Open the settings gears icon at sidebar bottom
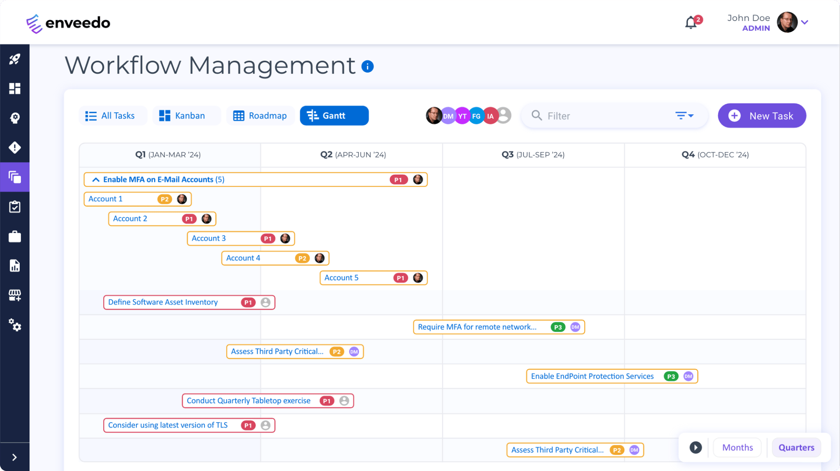The height and width of the screenshot is (471, 840). [x=15, y=326]
